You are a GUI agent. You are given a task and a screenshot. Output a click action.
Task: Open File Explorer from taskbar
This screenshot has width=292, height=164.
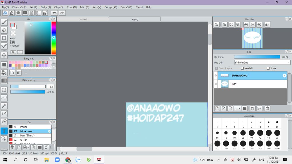[x=46, y=160]
